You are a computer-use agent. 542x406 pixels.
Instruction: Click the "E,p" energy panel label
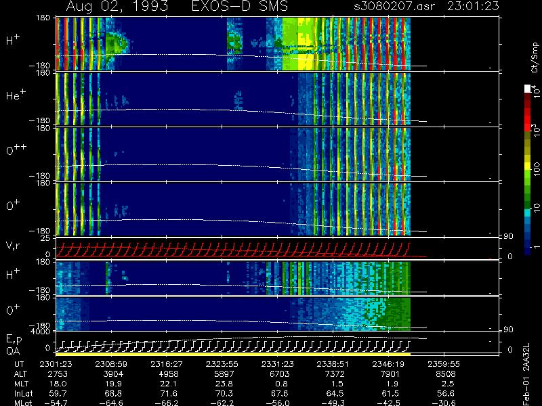pos(14,339)
